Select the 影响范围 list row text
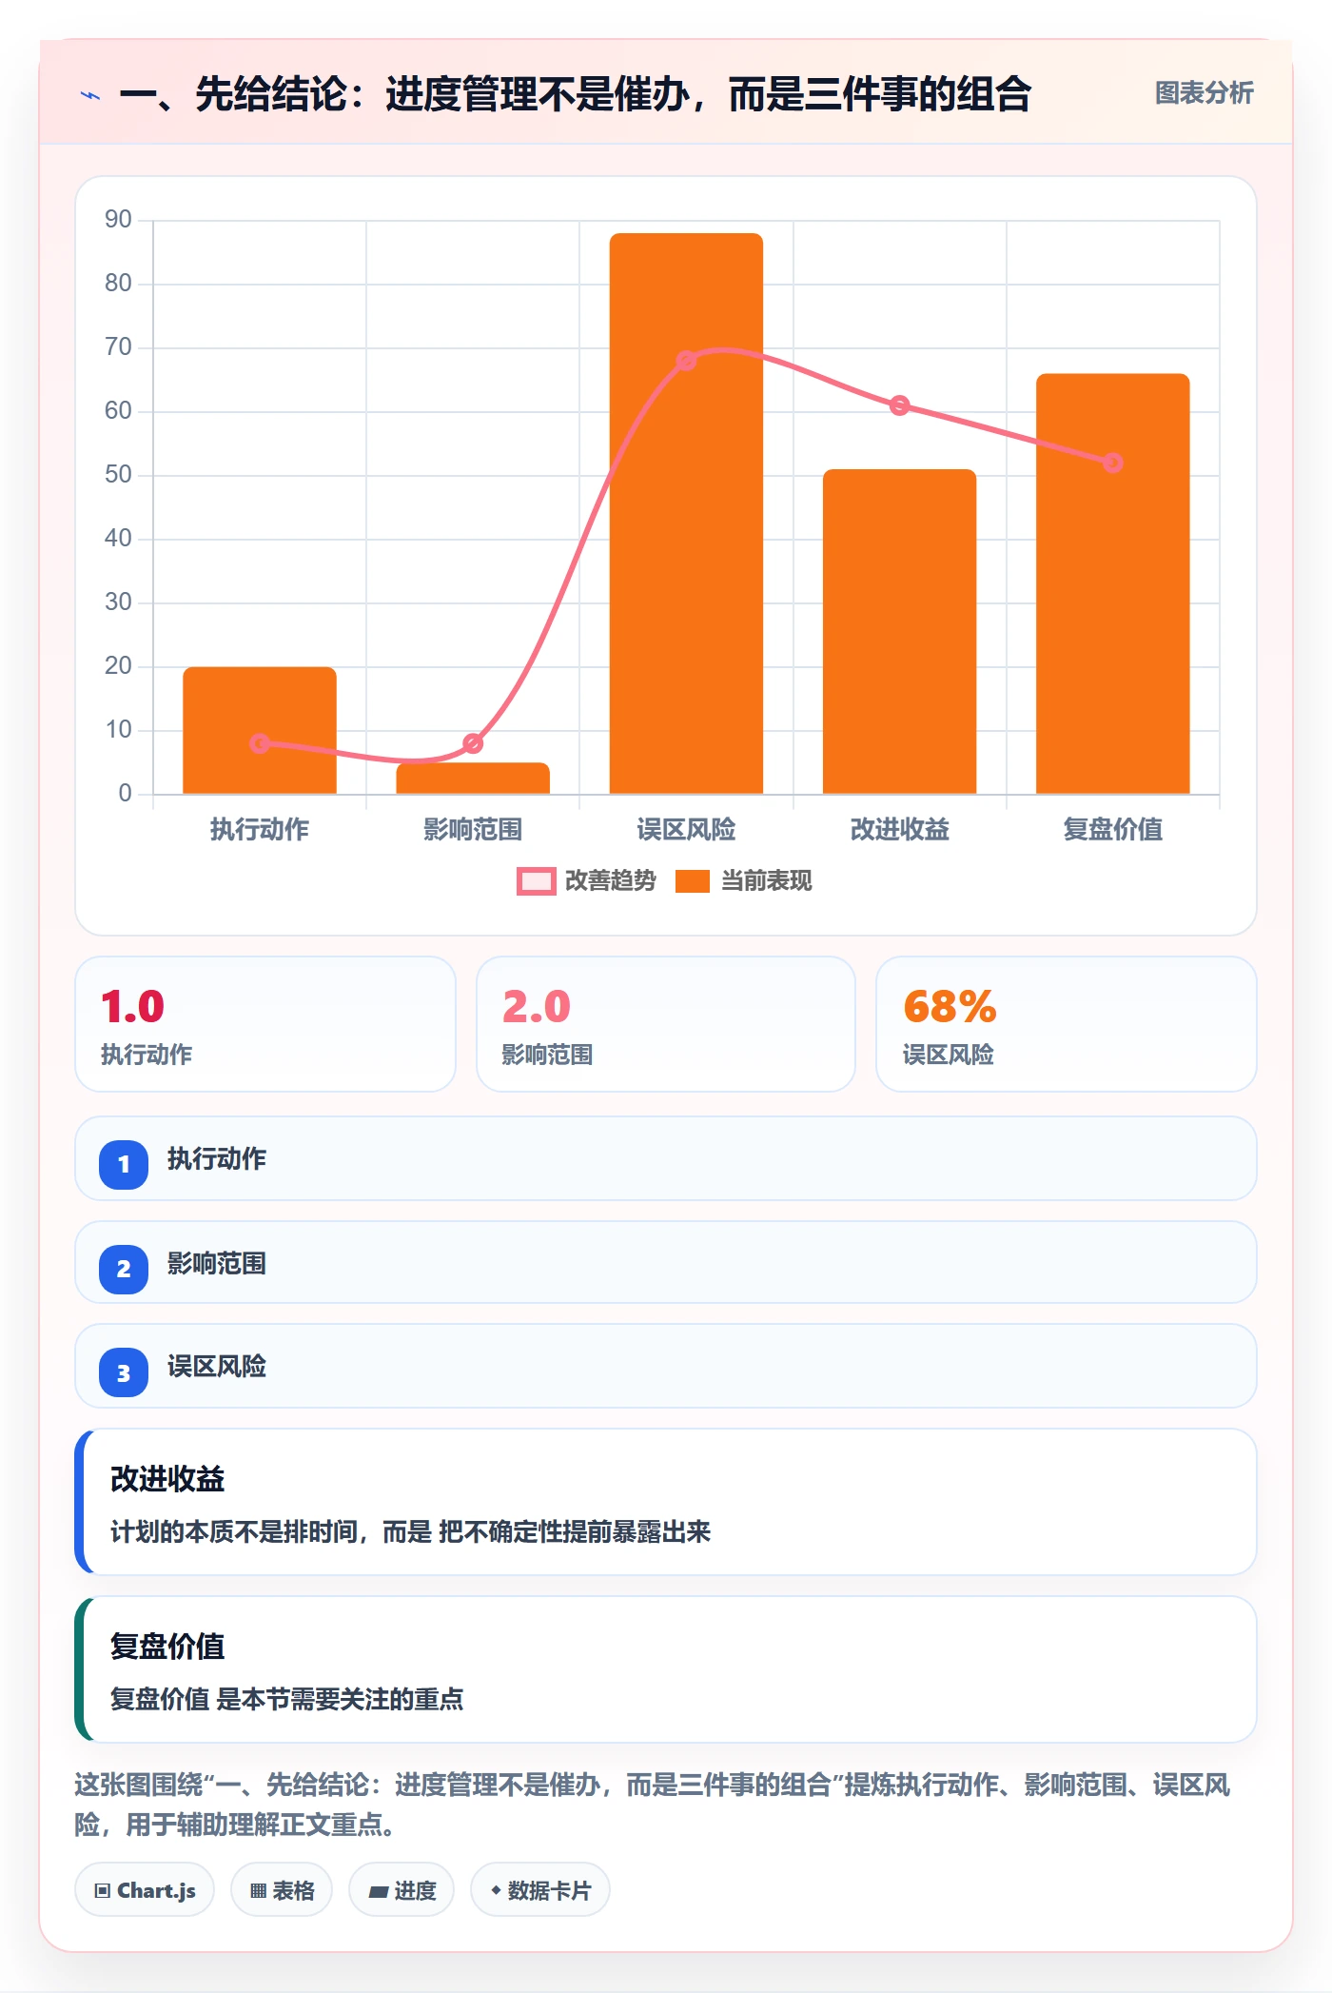 click(x=217, y=1264)
